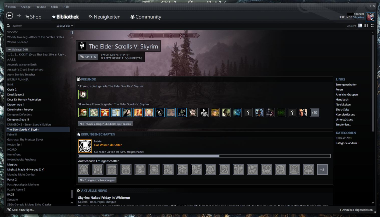Open the "I'm a GOAT" giraffe friend avatar

(x=116, y=112)
